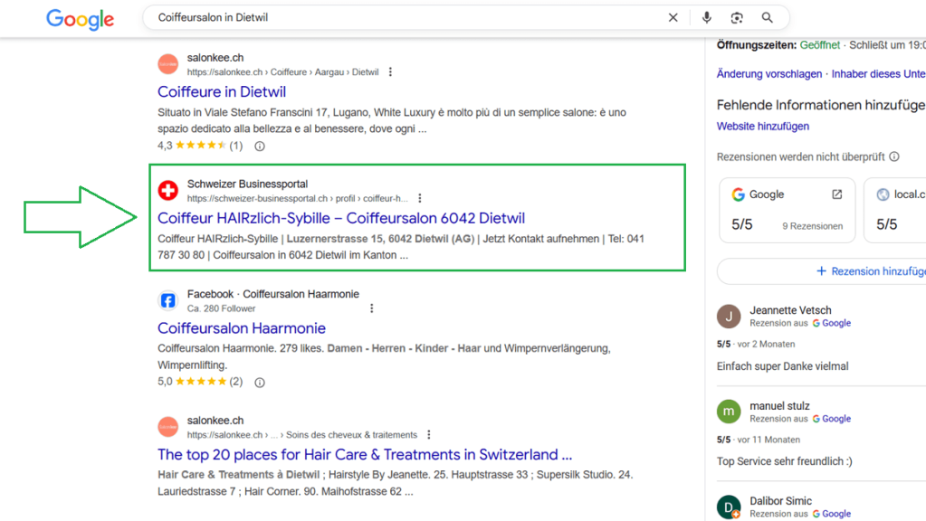Clear the search box with X icon
Screen dimensions: 926x521
click(x=673, y=18)
